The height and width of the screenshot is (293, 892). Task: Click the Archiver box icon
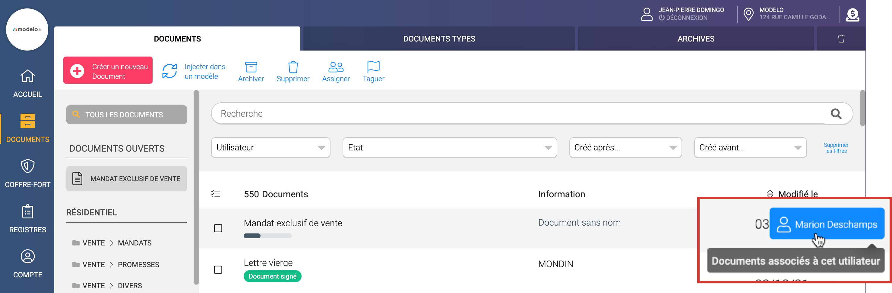coord(251,67)
